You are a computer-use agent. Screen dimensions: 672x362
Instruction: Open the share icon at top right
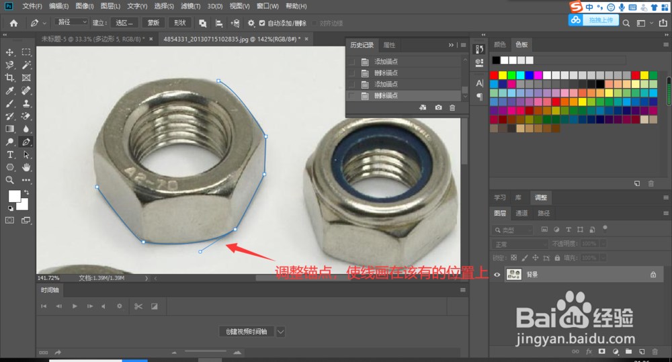point(663,23)
